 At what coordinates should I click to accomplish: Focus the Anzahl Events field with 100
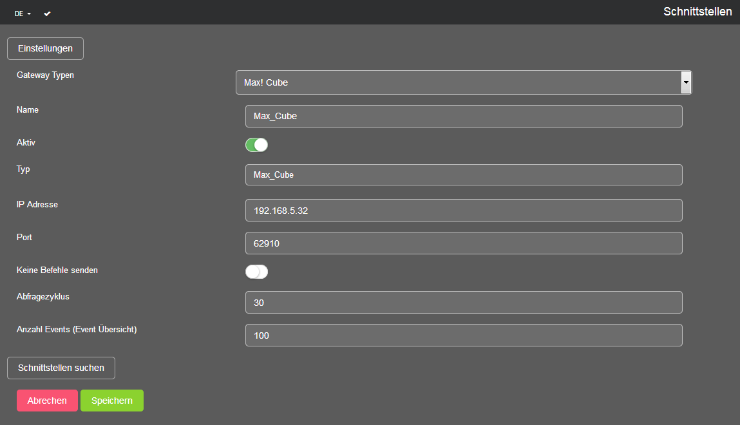pos(464,335)
